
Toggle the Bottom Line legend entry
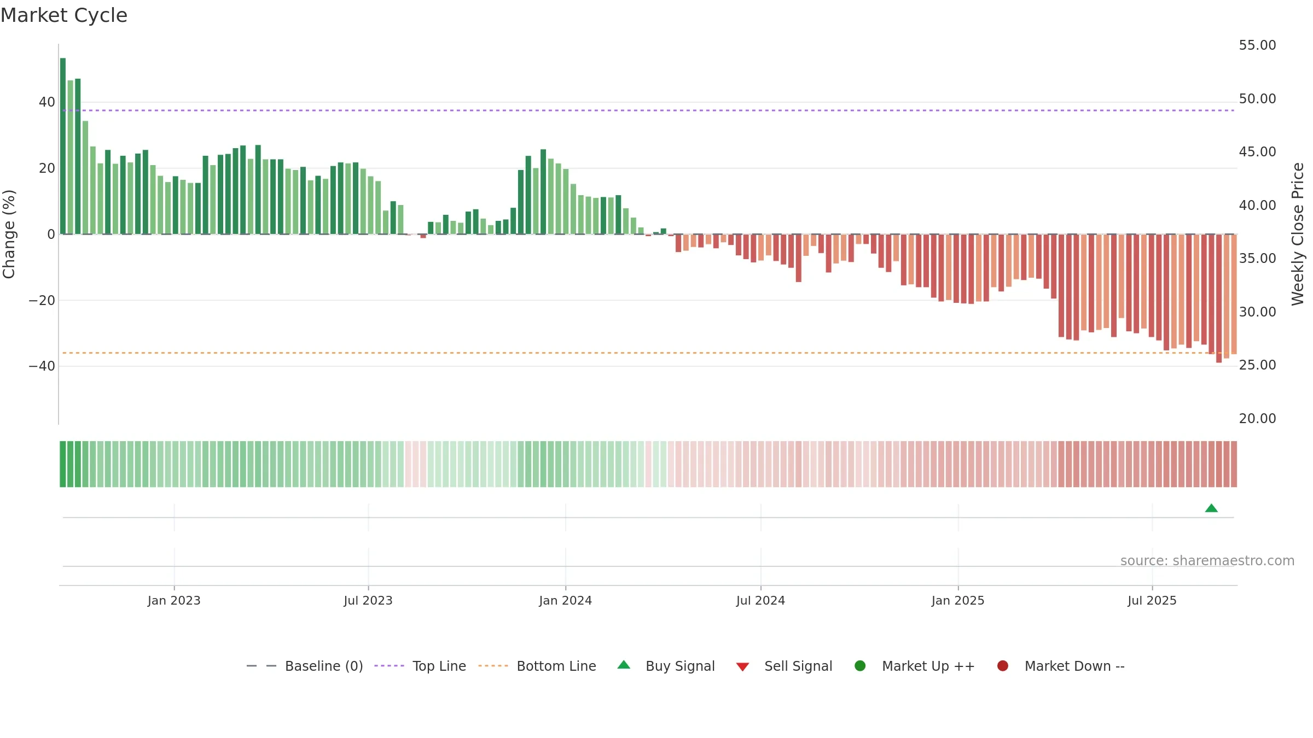(x=537, y=666)
